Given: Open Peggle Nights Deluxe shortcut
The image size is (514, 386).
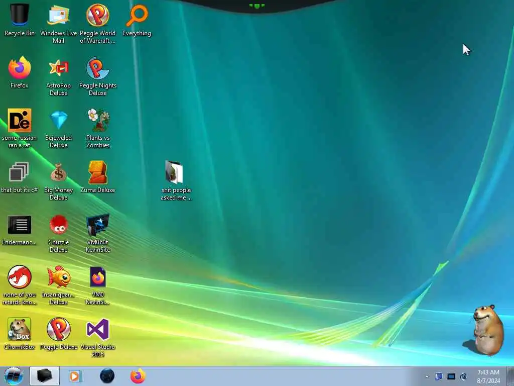Looking at the screenshot, I should (98, 76).
